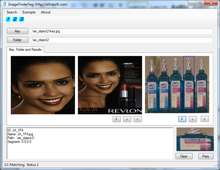This screenshot has width=220, height=170.
Task: Click the Clear button
Action: (x=184, y=156)
